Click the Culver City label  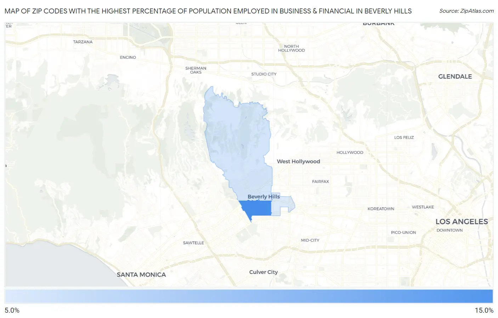tap(264, 272)
